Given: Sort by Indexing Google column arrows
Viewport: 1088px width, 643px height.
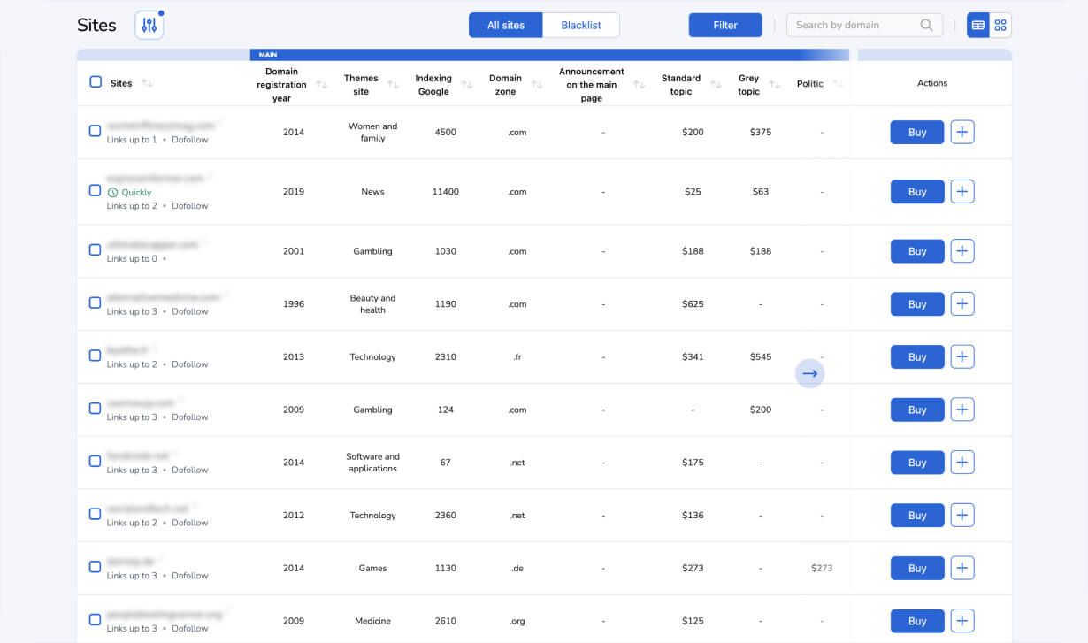Looking at the screenshot, I should tap(467, 85).
